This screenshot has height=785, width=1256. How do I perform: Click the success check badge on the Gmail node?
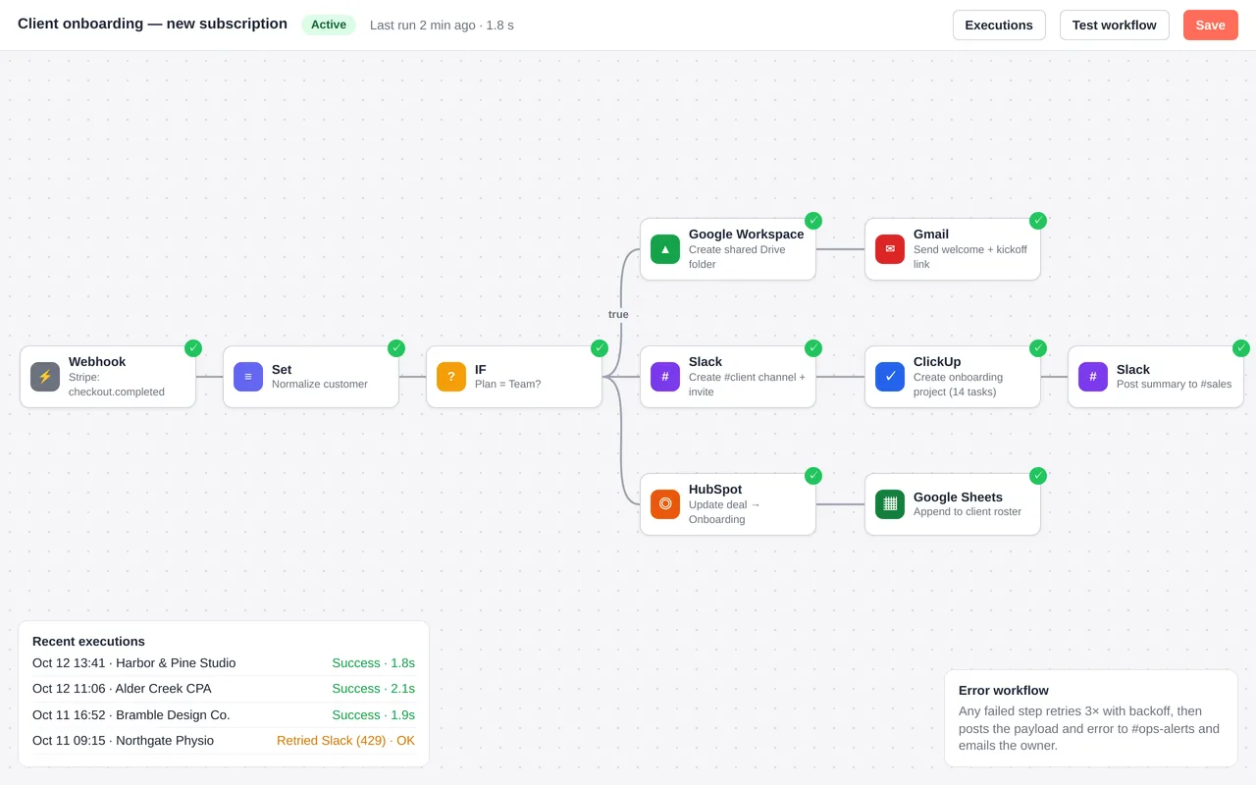click(x=1038, y=221)
